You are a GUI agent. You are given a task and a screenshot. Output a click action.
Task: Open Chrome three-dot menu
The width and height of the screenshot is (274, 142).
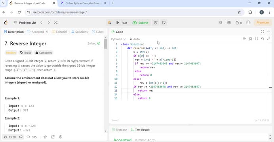[x=269, y=12]
